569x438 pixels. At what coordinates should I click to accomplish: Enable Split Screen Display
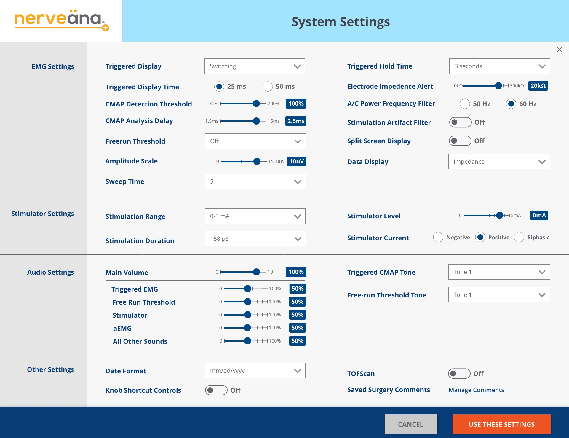click(x=460, y=141)
